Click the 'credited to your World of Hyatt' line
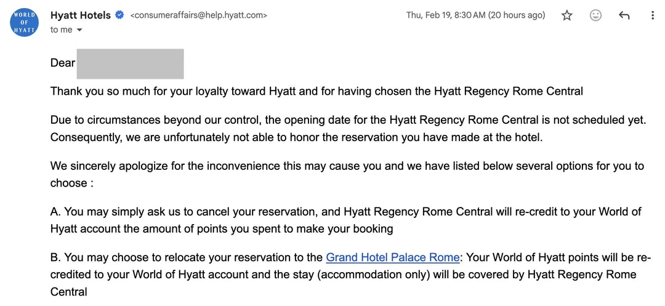The image size is (665, 306). click(343, 274)
